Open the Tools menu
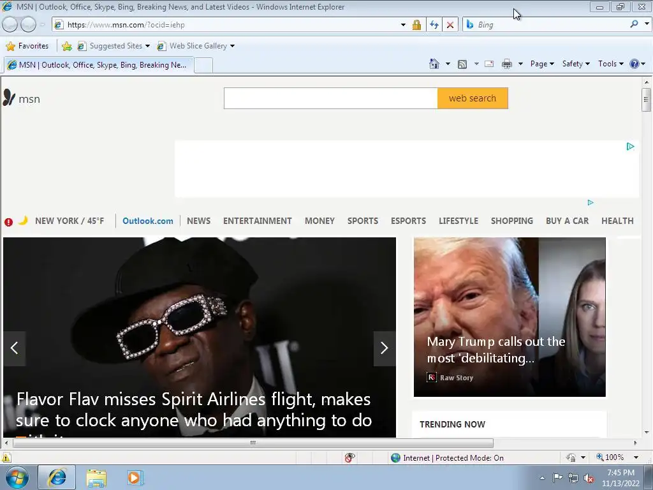The width and height of the screenshot is (653, 490). pyautogui.click(x=610, y=64)
